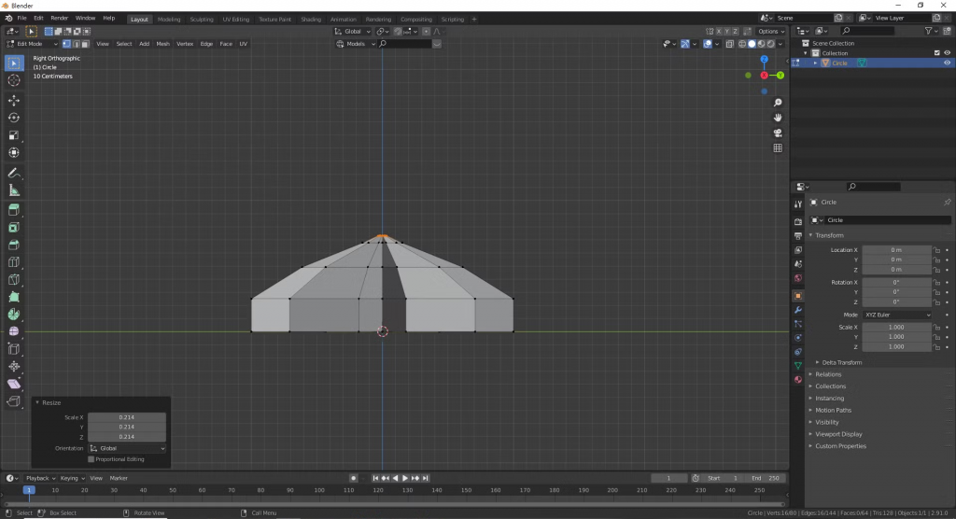Select the Move tool in toolbar
This screenshot has width=956, height=519.
click(x=14, y=100)
